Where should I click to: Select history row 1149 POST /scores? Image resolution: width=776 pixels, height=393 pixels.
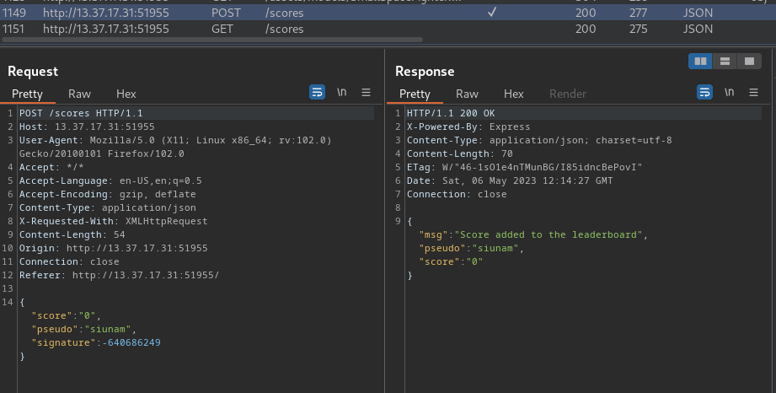click(x=388, y=13)
